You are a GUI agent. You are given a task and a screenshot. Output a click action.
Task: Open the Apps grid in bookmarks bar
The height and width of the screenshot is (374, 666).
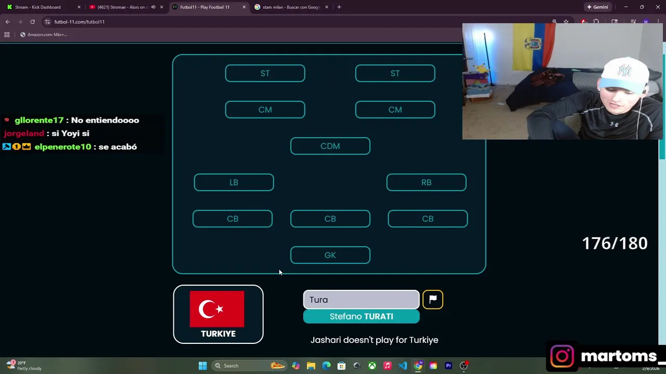click(7, 34)
